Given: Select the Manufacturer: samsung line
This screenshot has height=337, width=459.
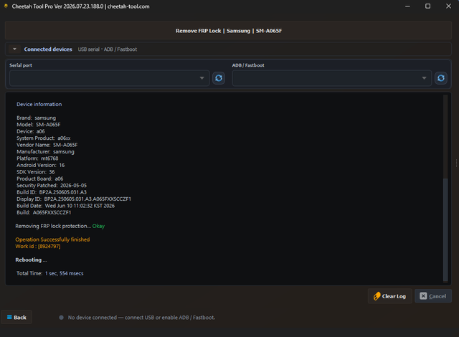Looking at the screenshot, I should 45,151.
